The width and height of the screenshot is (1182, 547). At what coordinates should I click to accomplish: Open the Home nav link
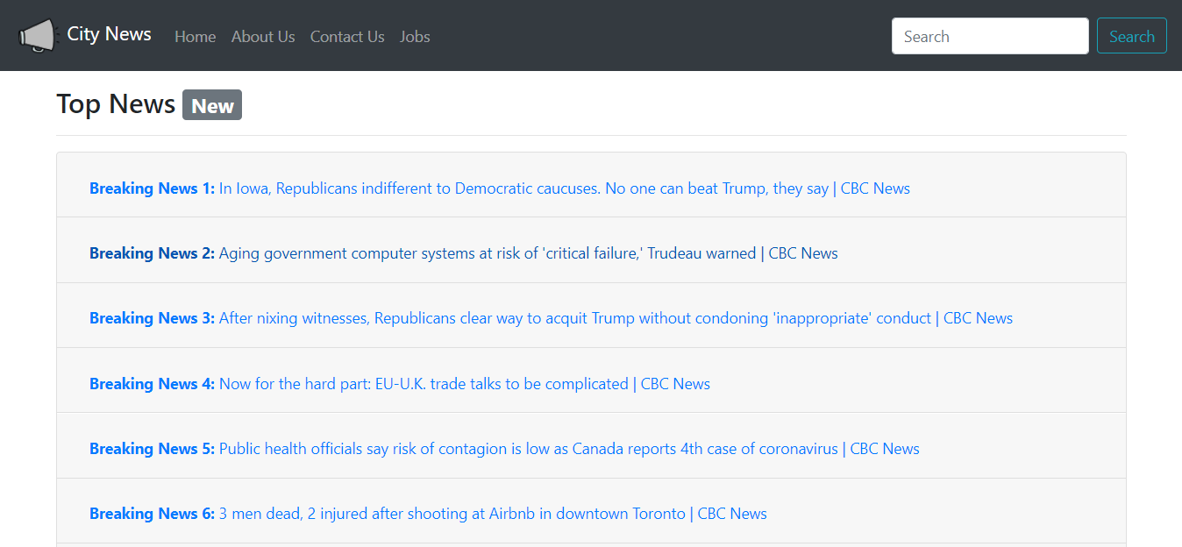coord(196,37)
